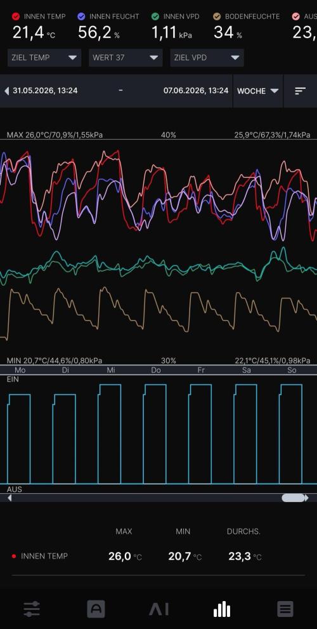Image resolution: width=317 pixels, height=629 pixels.
Task: Click the AUS label below switch chart
Action: click(15, 489)
